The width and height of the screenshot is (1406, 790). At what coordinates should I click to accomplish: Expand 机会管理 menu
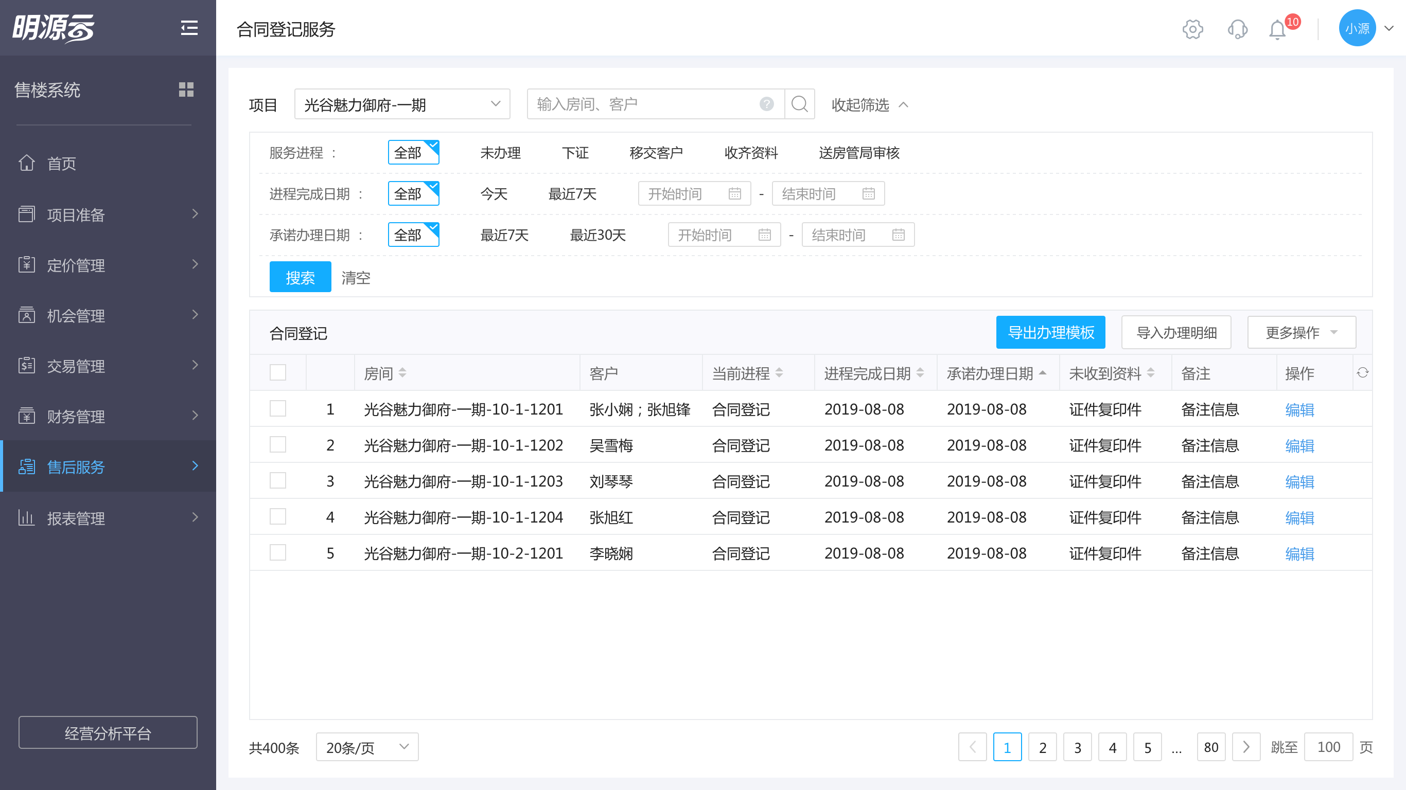(195, 315)
